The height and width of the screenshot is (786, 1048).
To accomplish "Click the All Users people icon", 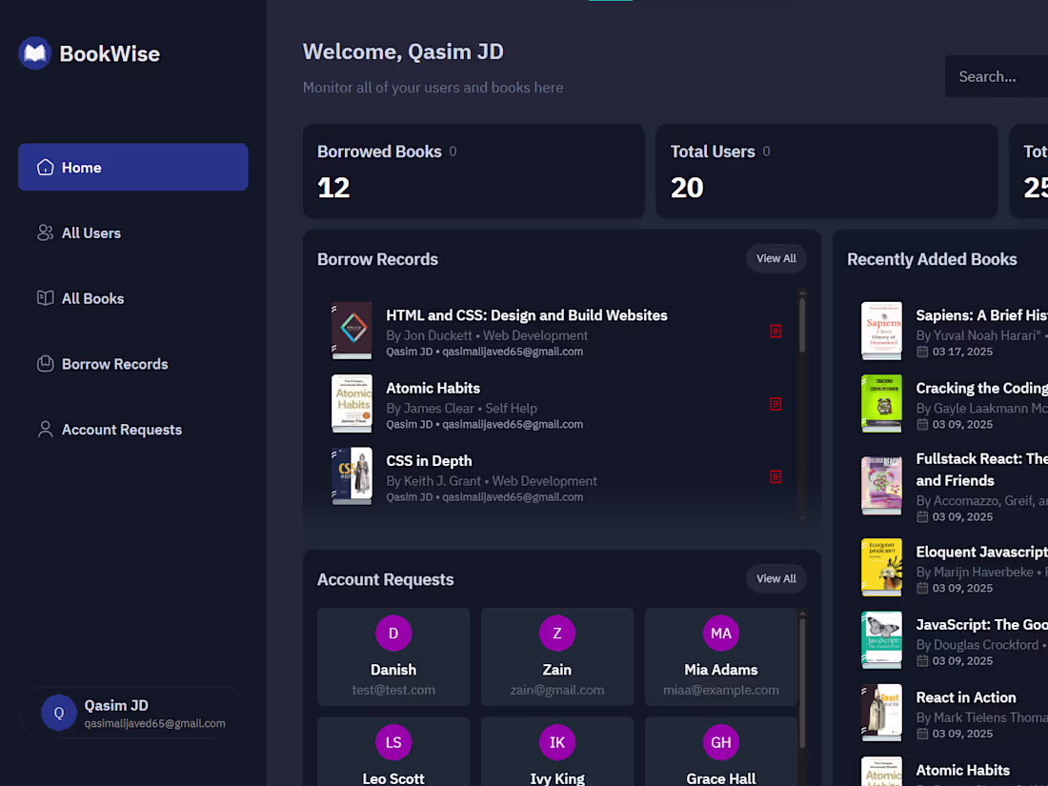I will [x=46, y=232].
